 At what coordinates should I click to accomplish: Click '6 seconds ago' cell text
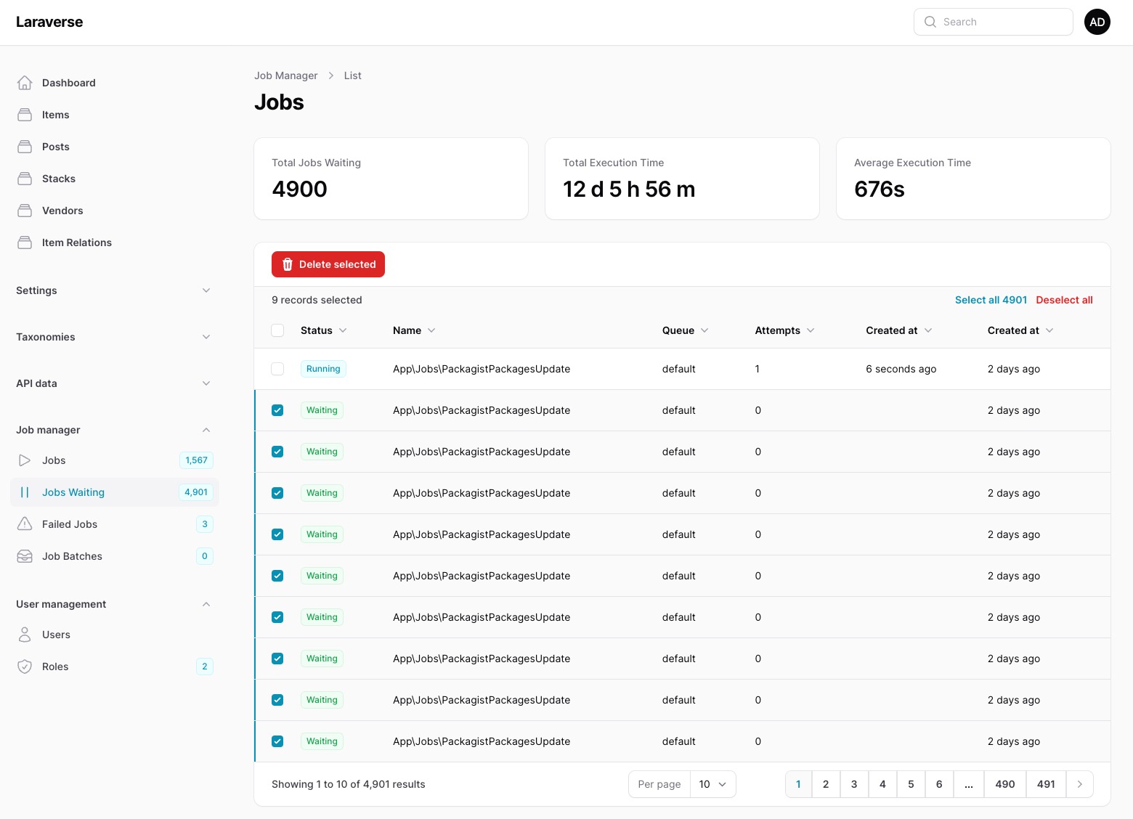(x=901, y=369)
